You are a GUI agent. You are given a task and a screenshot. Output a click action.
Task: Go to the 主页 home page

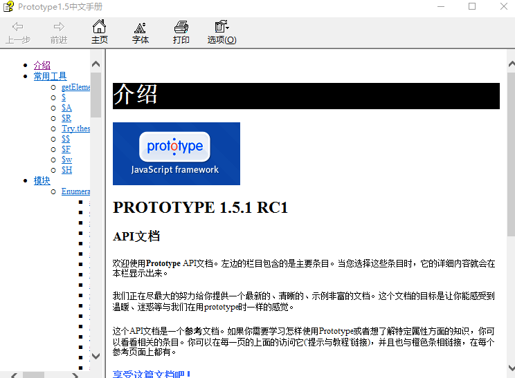click(x=100, y=32)
